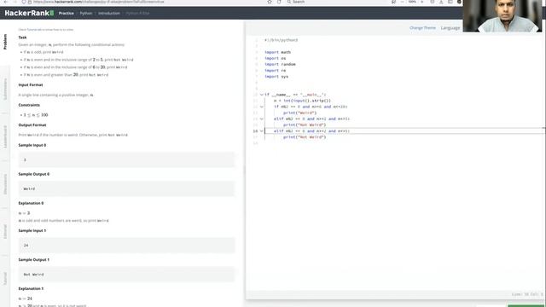Click the 'n = int(input().strip())' line
Viewport: 546px width, 307px height.
coord(302,101)
